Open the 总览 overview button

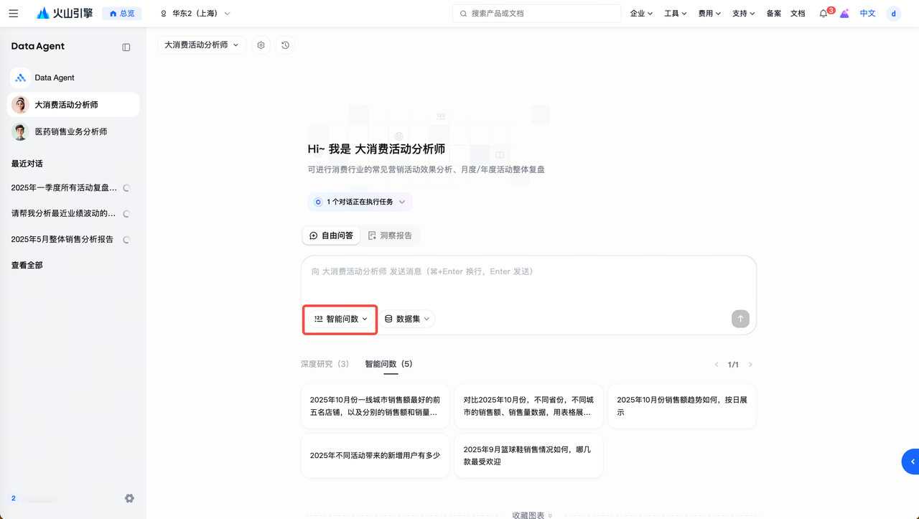pos(122,14)
